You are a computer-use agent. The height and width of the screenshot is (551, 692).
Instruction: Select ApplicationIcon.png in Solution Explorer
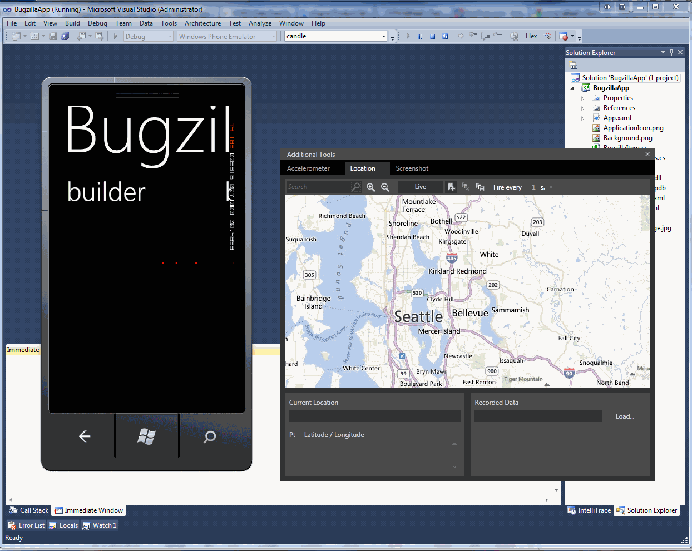click(x=633, y=128)
